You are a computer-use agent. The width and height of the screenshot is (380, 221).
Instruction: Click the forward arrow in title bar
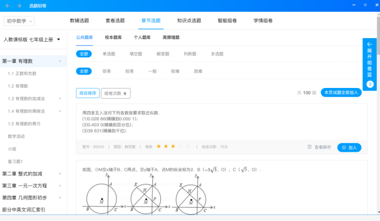[x=19, y=5]
